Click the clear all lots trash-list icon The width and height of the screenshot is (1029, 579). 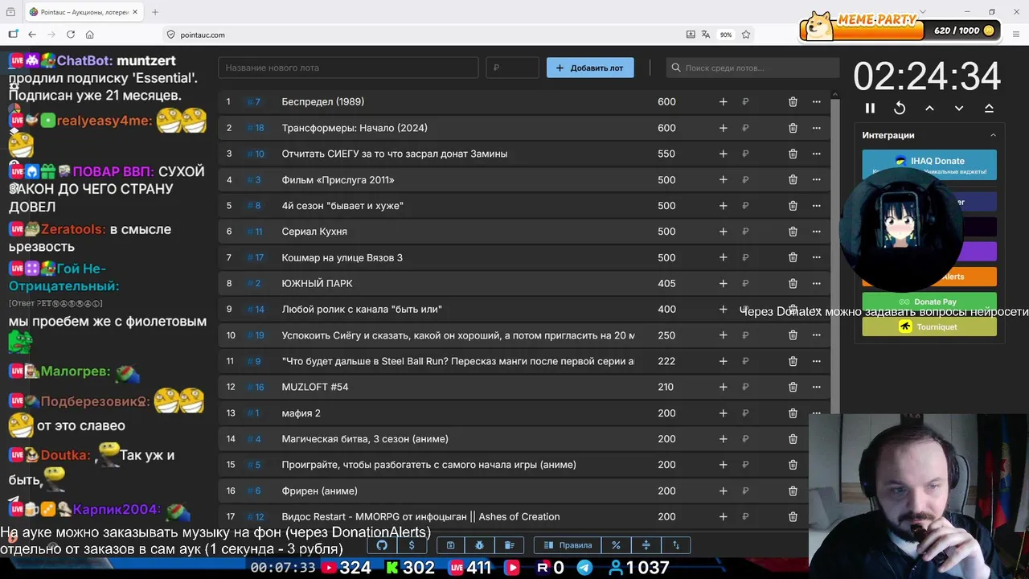510,545
